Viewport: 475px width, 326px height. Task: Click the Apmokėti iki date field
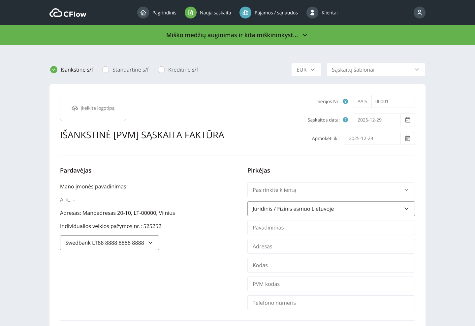coord(373,138)
